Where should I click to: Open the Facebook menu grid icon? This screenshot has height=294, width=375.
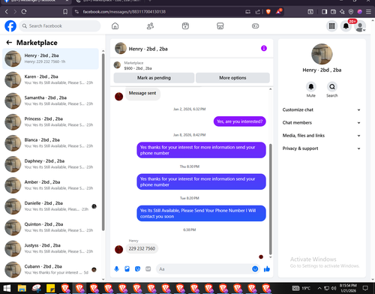pos(331,26)
